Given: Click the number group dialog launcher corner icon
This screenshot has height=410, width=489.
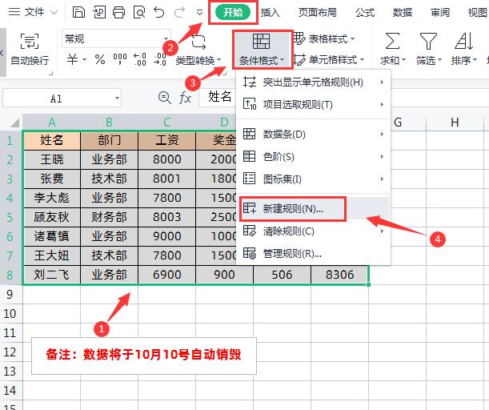Looking at the screenshot, I should pyautogui.click(x=224, y=73).
